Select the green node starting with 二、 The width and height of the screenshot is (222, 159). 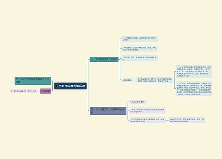33,81
